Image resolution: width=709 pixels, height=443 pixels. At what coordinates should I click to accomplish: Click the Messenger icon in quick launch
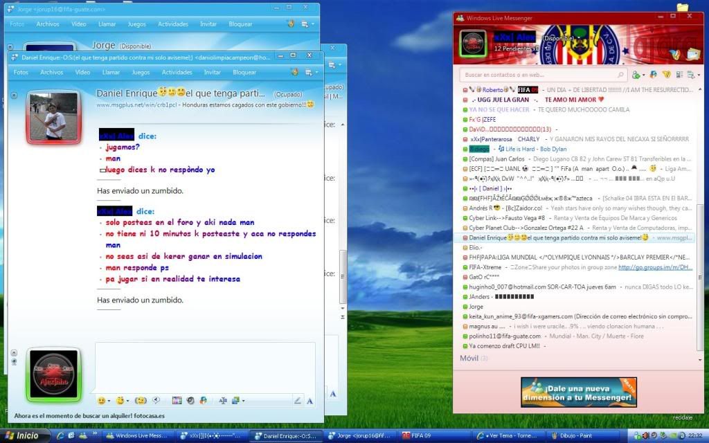pyautogui.click(x=83, y=435)
